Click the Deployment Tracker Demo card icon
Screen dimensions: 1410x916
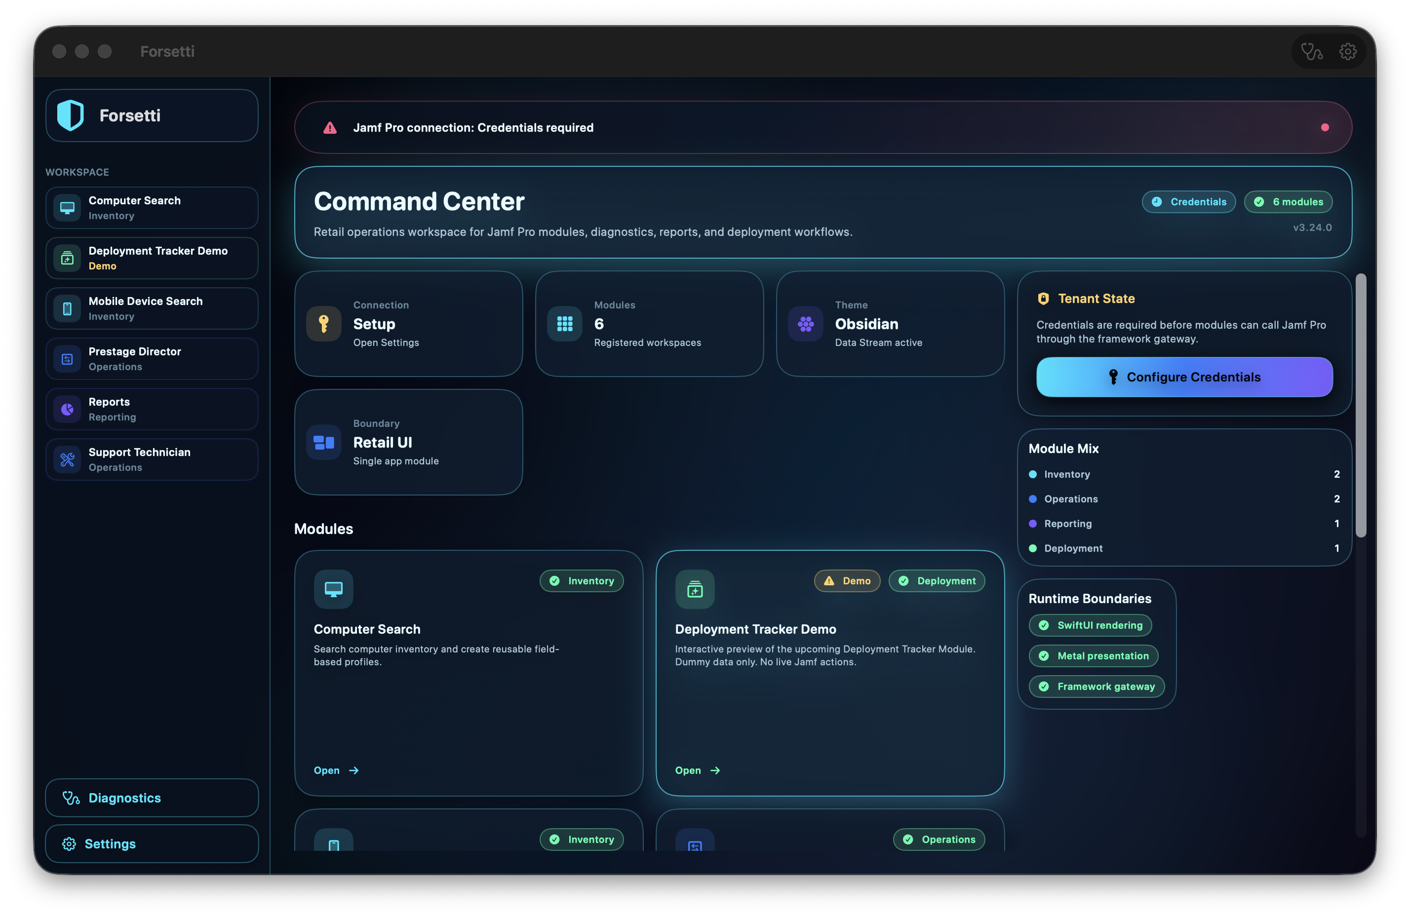pyautogui.click(x=695, y=589)
